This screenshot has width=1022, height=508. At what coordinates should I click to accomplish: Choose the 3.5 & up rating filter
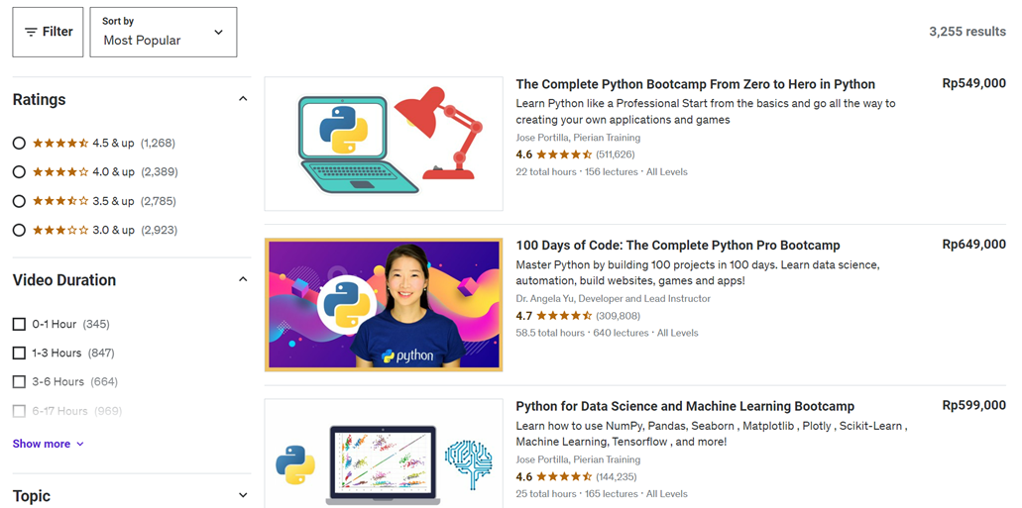pos(19,201)
